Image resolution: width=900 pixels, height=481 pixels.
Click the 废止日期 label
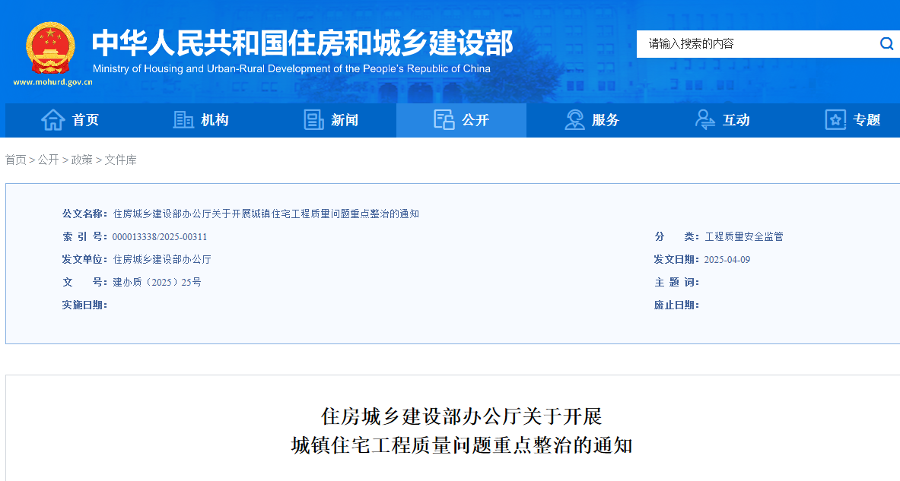[677, 305]
